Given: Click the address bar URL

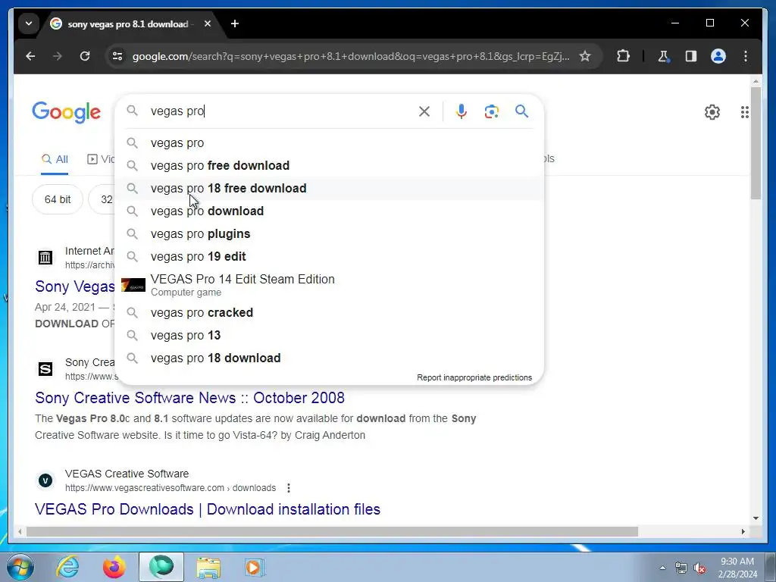Looking at the screenshot, I should coord(350,56).
